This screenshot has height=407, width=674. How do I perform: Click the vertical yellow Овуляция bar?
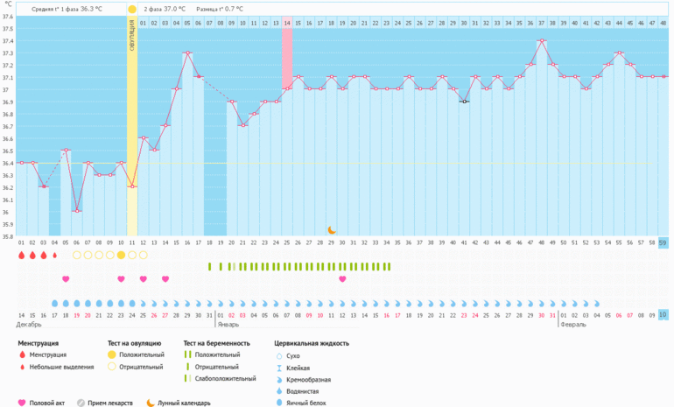(132, 123)
